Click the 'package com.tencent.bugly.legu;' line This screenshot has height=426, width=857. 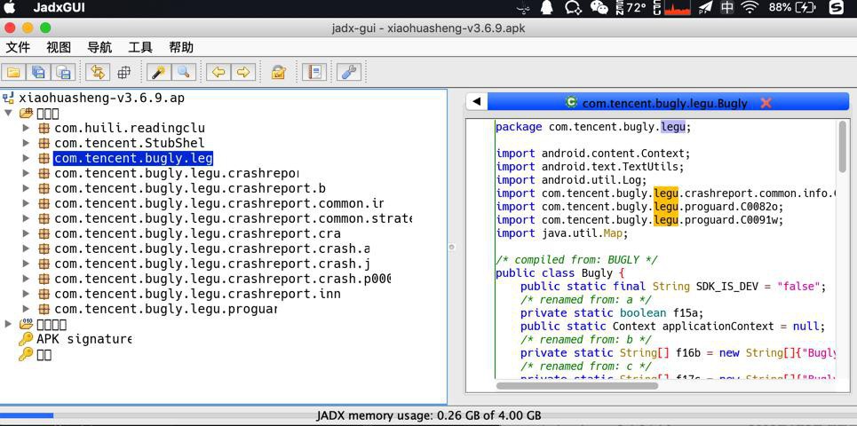pyautogui.click(x=593, y=127)
